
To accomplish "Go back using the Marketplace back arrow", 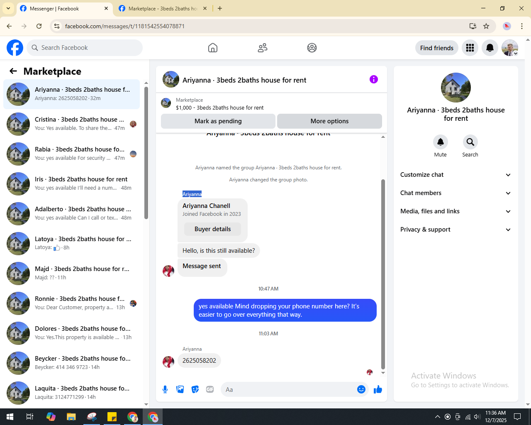I will [x=13, y=71].
